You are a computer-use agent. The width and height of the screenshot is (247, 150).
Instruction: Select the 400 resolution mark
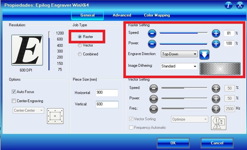(x=60, y=46)
